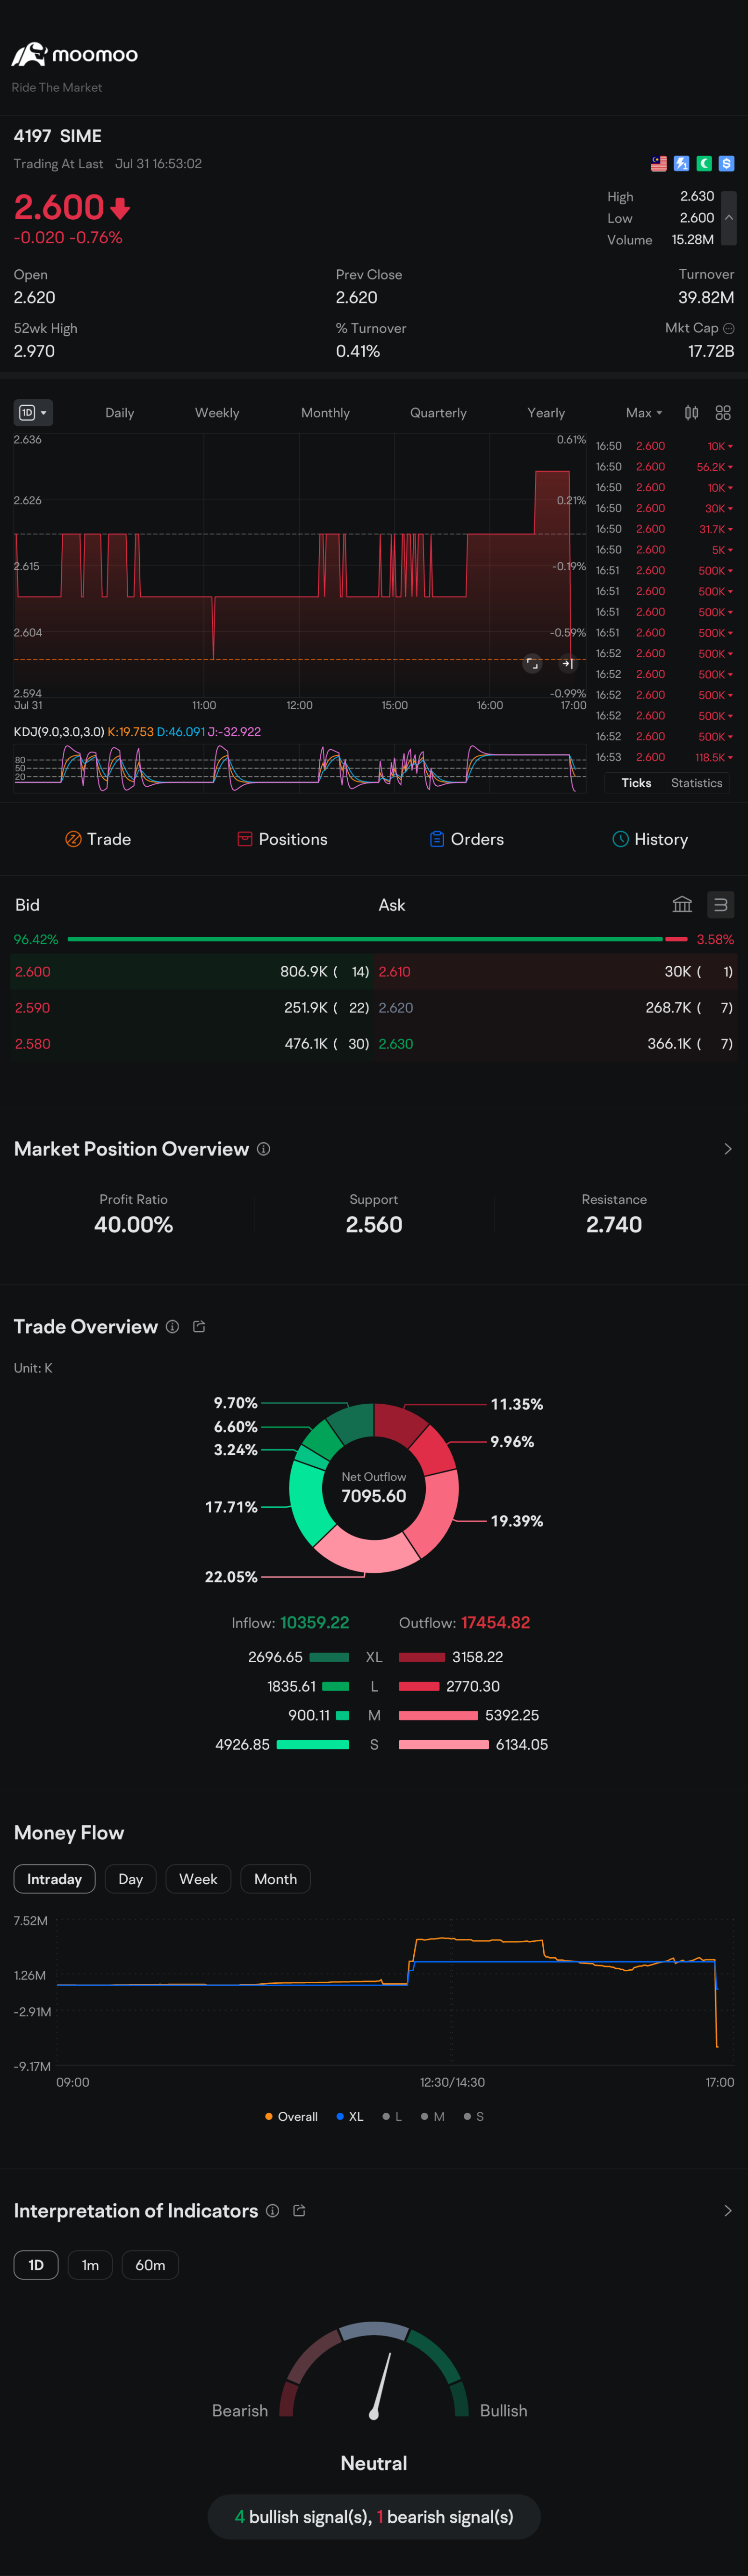Image resolution: width=748 pixels, height=2576 pixels.
Task: Select bid price 2.590 row
Action: pyautogui.click(x=191, y=1008)
